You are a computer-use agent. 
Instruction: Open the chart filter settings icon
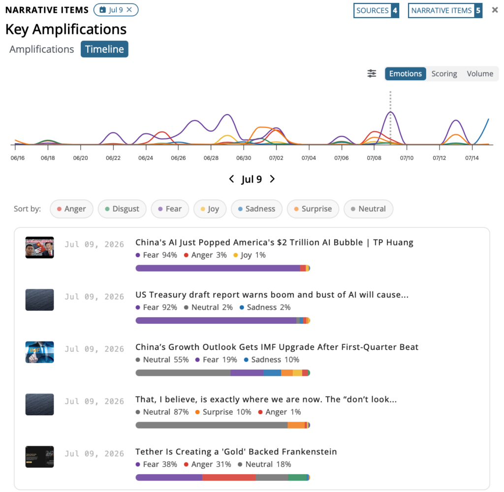(x=372, y=74)
